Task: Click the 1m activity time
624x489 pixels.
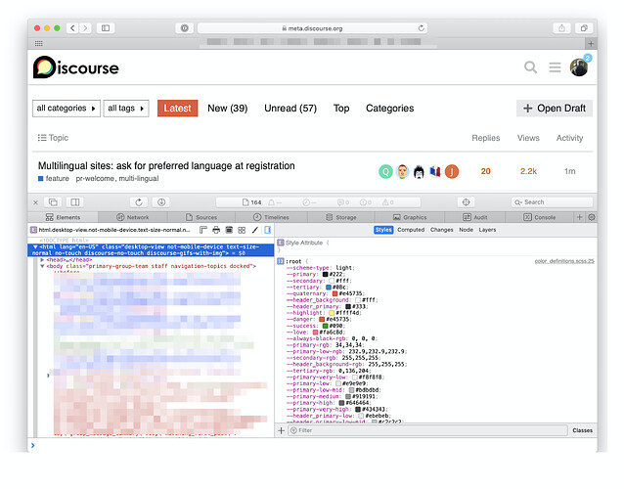Action: pos(569,171)
